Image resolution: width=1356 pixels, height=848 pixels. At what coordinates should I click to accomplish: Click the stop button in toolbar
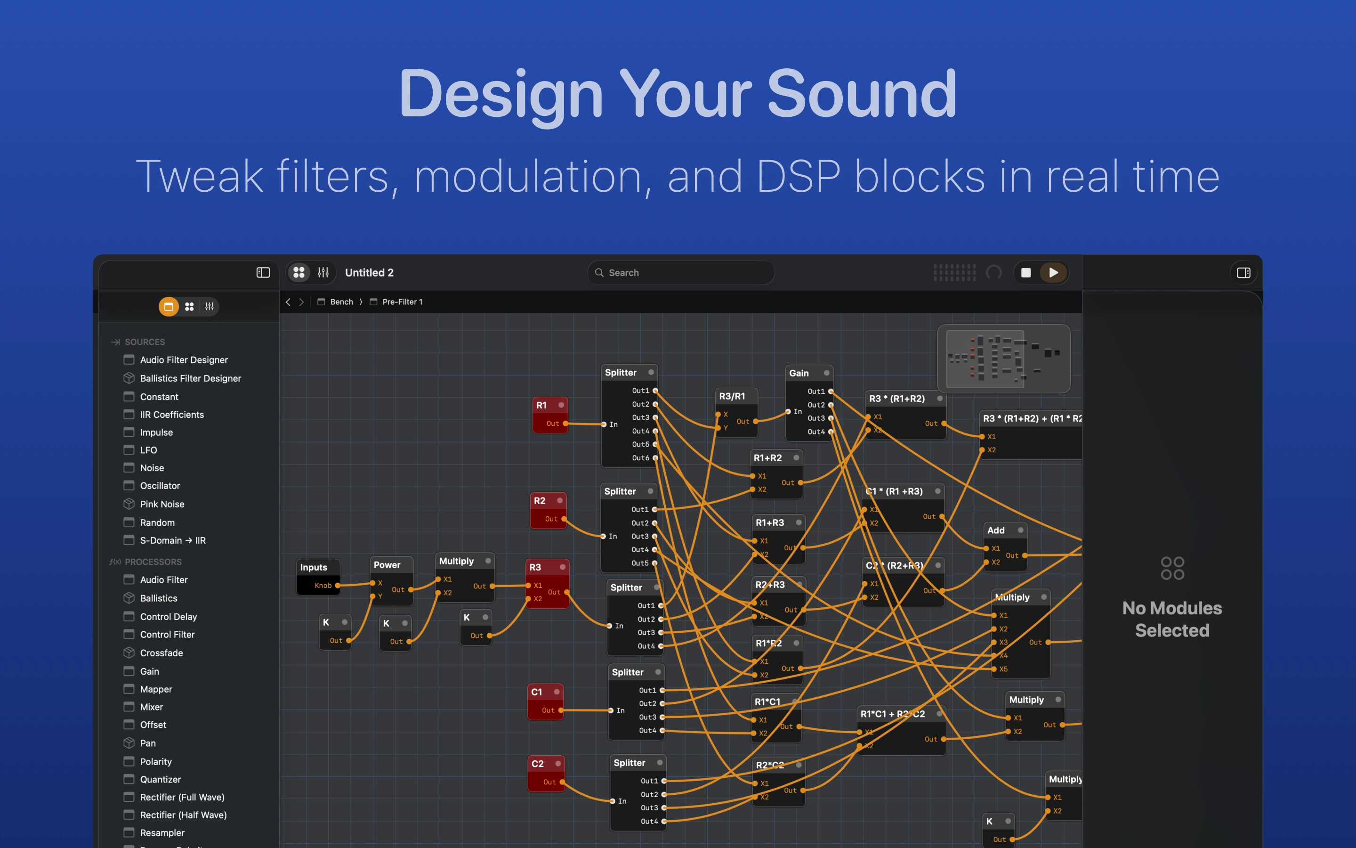point(1025,273)
